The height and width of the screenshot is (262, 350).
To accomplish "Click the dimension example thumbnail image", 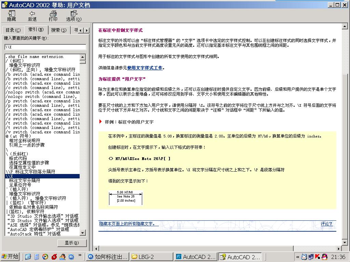I will [126, 198].
